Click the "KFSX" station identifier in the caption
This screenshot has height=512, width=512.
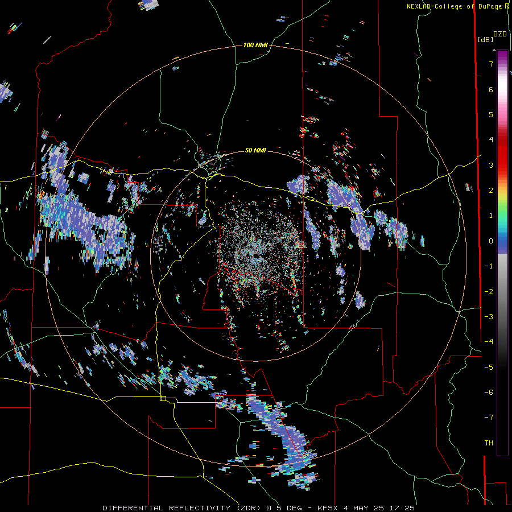click(328, 508)
